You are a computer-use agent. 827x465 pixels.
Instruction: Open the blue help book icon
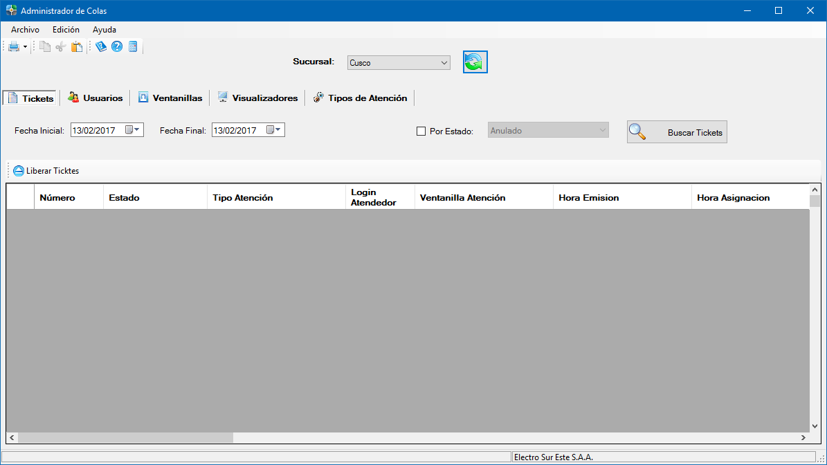[101, 47]
